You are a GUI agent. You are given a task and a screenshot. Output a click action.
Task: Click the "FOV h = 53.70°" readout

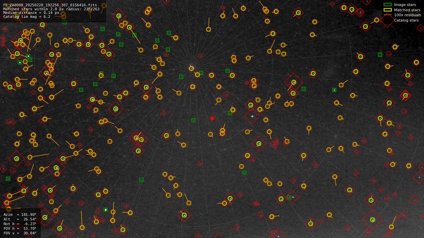point(20,228)
